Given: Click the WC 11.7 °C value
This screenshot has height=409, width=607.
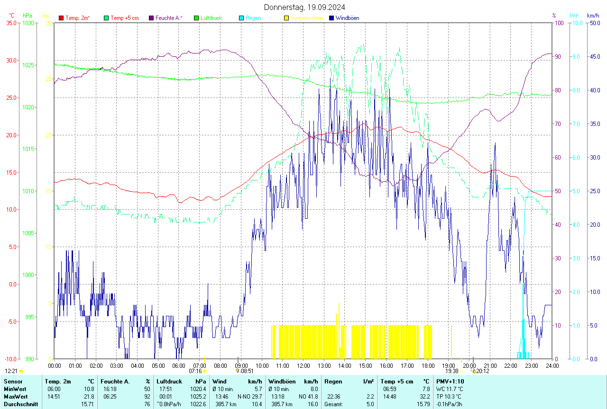Looking at the screenshot, I should (450, 389).
